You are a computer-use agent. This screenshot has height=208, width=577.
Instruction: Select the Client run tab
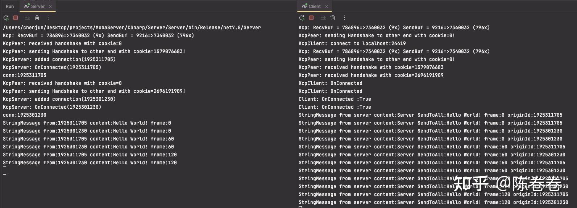click(x=315, y=6)
